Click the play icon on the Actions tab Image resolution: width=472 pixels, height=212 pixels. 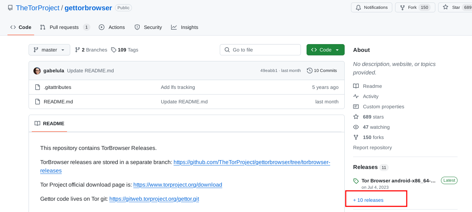(x=102, y=27)
